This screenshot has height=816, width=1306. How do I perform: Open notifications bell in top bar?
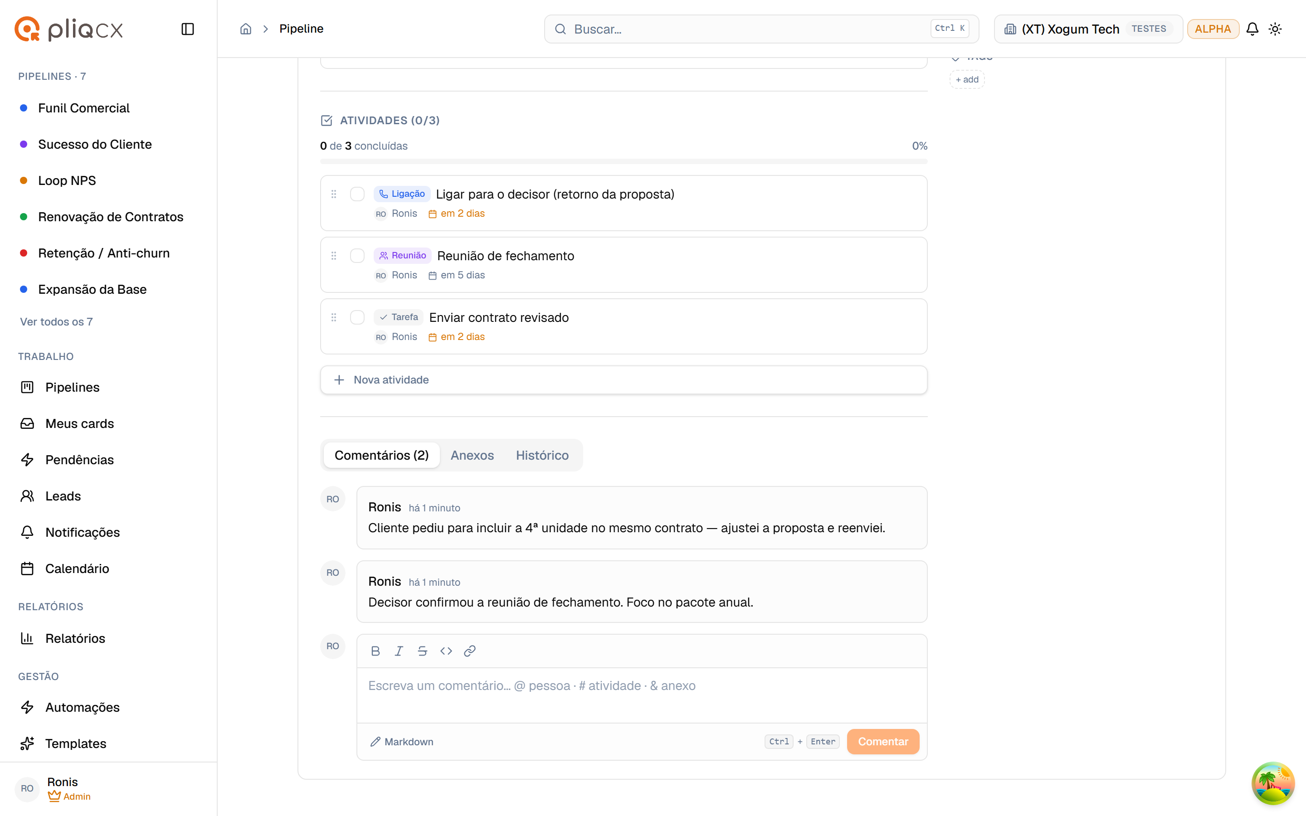[1252, 29]
